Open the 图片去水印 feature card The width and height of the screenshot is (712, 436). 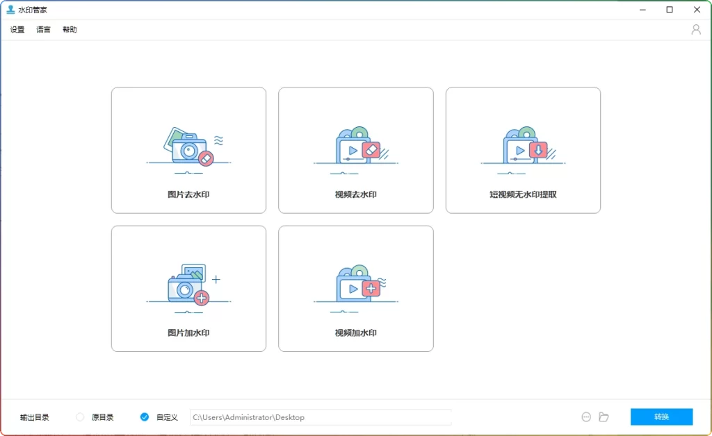188,150
